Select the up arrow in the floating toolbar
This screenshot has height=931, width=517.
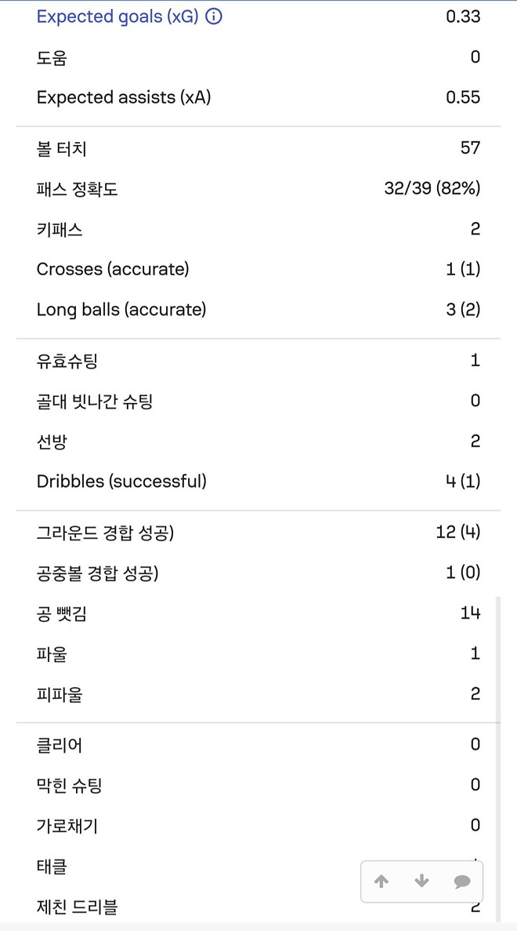(382, 881)
